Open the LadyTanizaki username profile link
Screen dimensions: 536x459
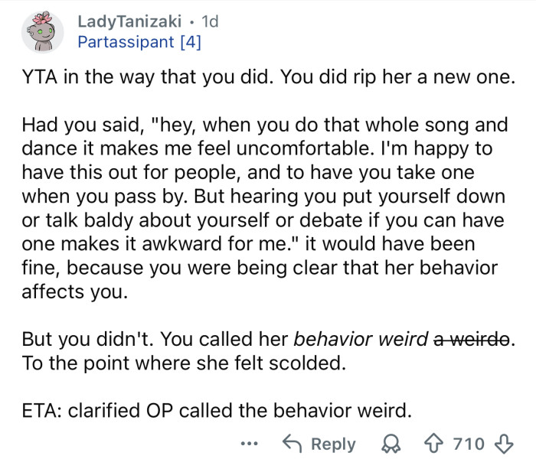click(x=127, y=21)
